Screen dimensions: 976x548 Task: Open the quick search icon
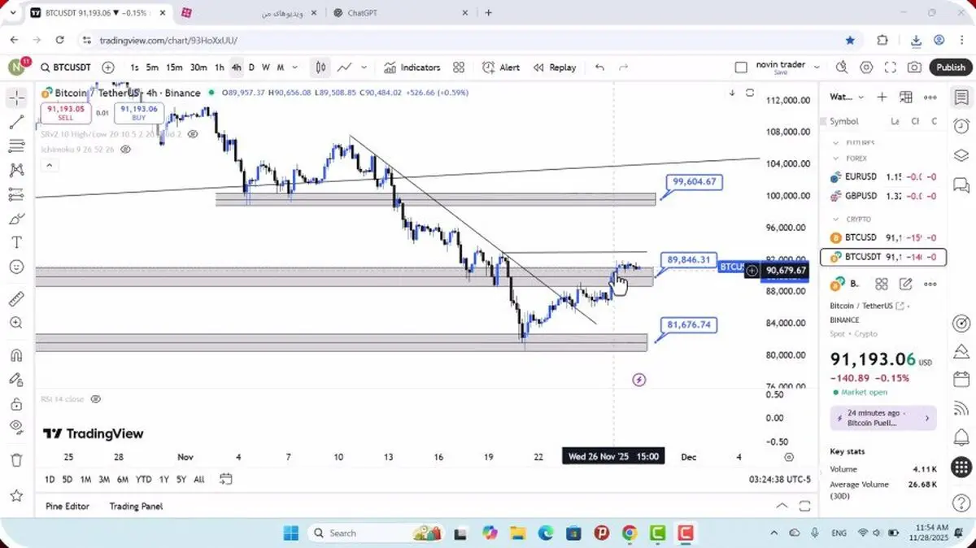click(x=842, y=67)
